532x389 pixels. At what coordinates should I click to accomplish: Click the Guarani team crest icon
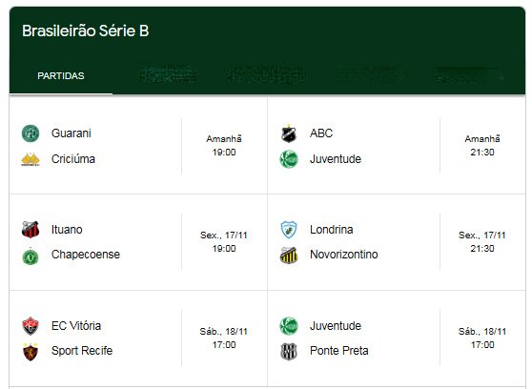pos(31,133)
